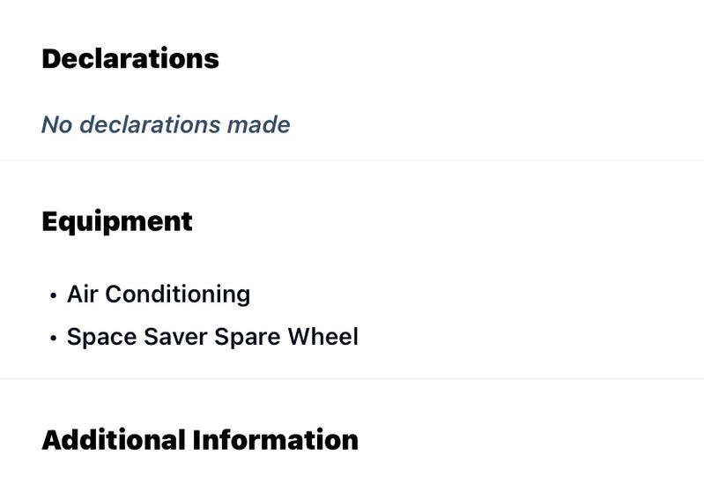The height and width of the screenshot is (492, 704).
Task: Click the word 'Additional' in the bottom heading
Action: coord(114,439)
